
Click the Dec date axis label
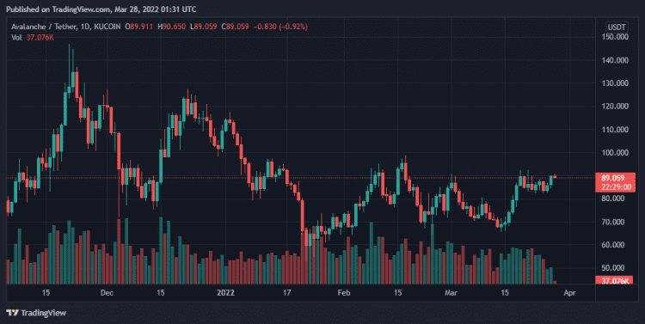107,293
